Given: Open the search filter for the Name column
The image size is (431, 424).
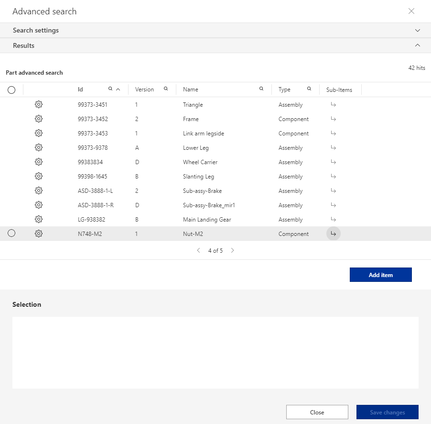Looking at the screenshot, I should (x=261, y=89).
